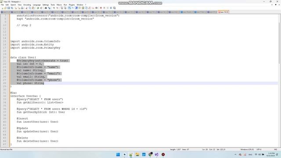
Task: Click the Save recorded macro icon
Action: pyautogui.click(x=115, y=8)
